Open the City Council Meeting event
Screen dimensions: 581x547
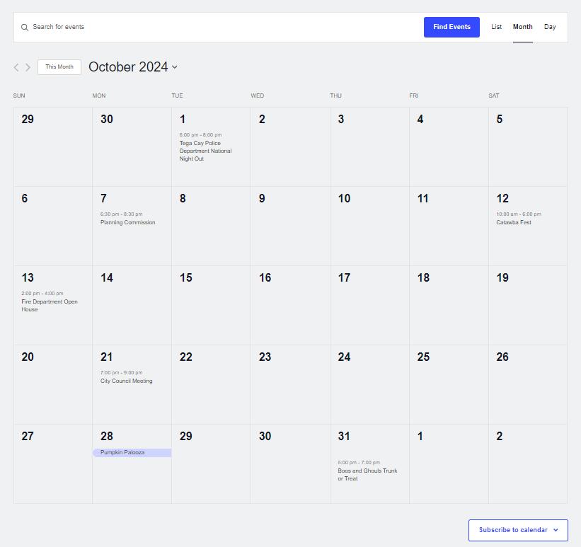click(x=126, y=380)
